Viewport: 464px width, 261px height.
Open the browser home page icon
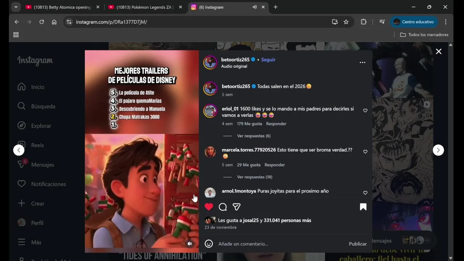tap(54, 22)
